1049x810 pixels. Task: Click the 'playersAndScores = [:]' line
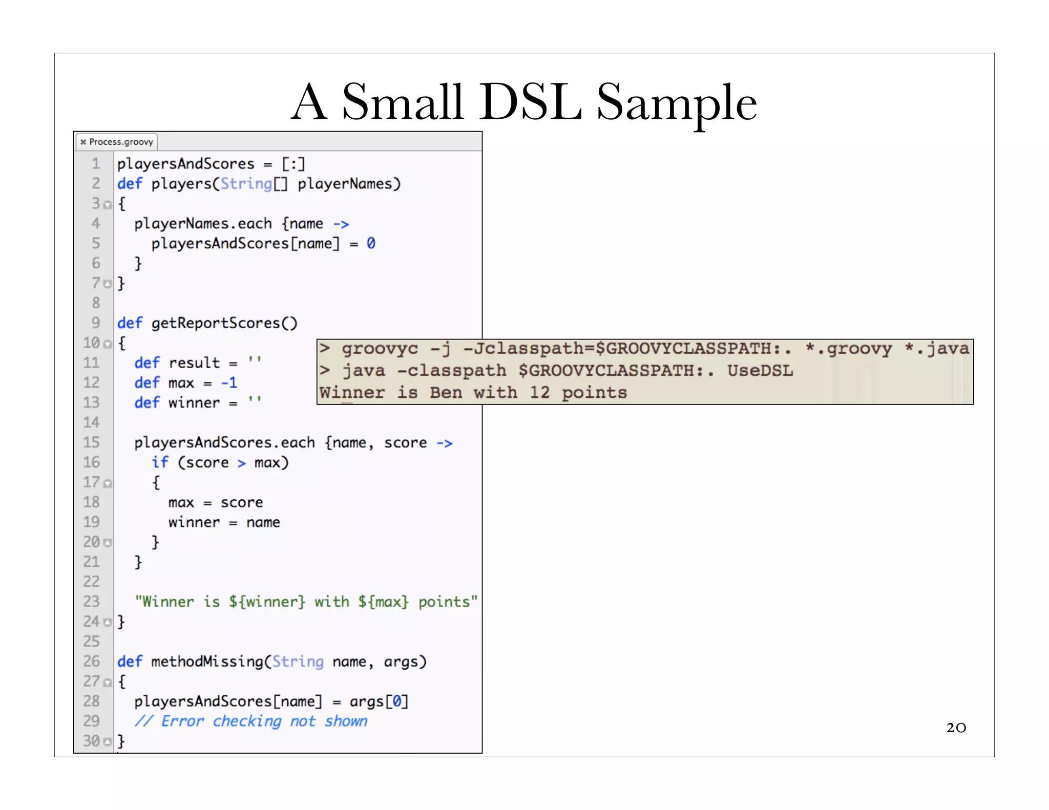(211, 164)
